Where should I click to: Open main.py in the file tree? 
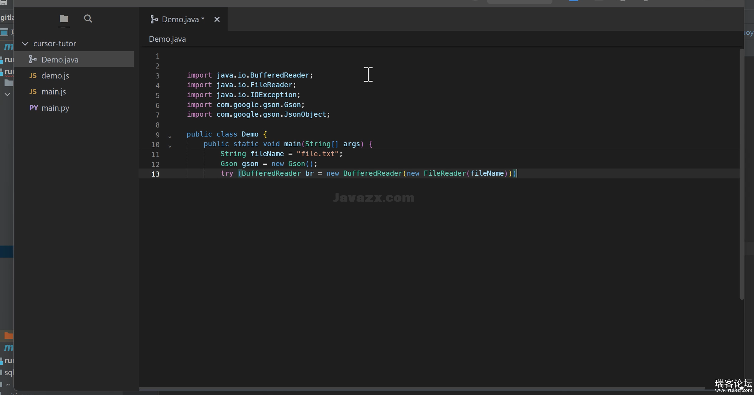(74, 108)
